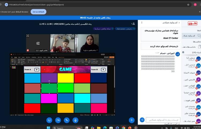Toggle the user list panel icon
The width and height of the screenshot is (201, 129).
point(133,24)
